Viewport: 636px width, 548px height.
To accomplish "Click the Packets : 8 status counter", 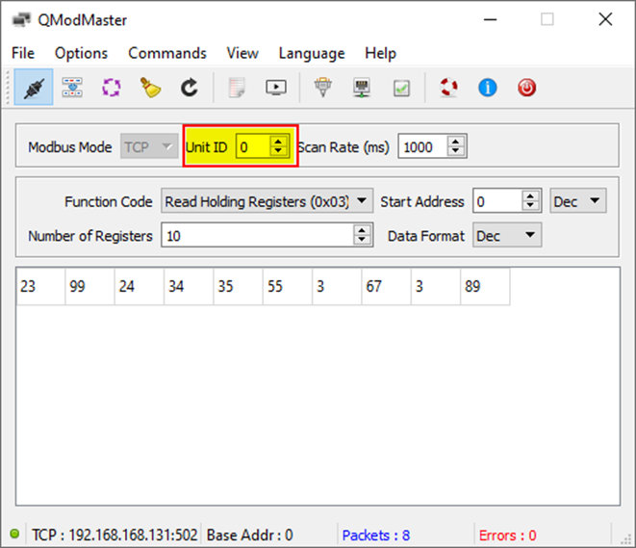I will [x=376, y=535].
